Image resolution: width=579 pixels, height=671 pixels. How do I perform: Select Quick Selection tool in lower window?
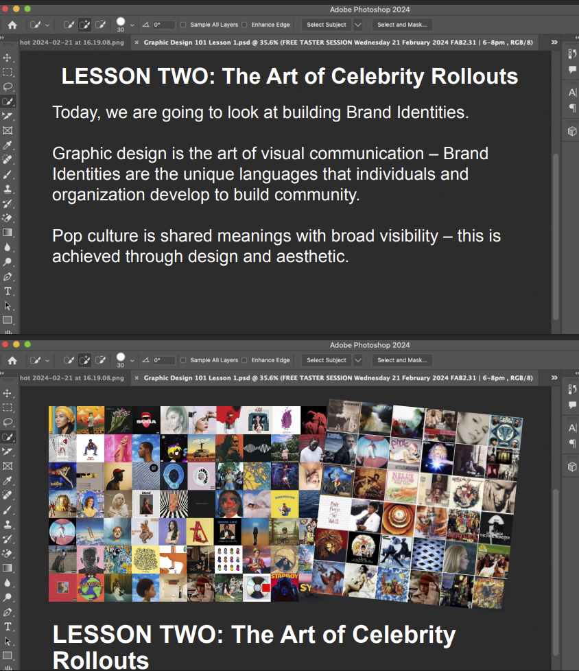coord(8,437)
